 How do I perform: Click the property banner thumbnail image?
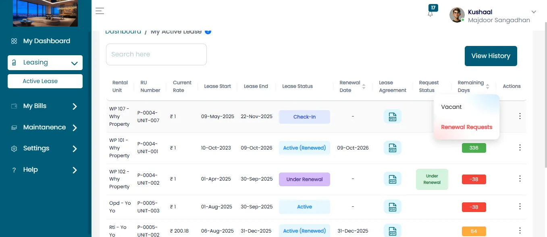tap(45, 13)
